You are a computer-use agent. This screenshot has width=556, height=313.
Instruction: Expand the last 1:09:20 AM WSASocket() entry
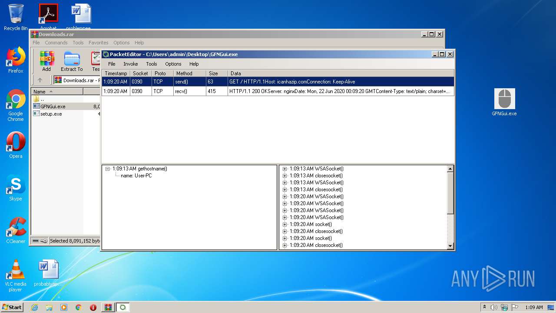[285, 217]
